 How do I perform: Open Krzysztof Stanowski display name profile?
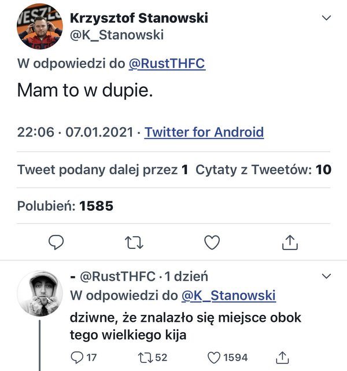[139, 18]
